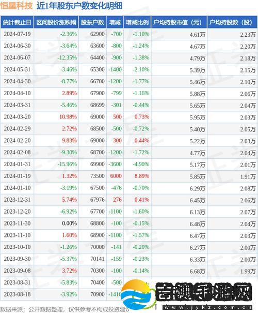Image resolution: width=258 pixels, height=313 pixels.
Task: Click the 统计截止日 column header
Action: pos(17,22)
